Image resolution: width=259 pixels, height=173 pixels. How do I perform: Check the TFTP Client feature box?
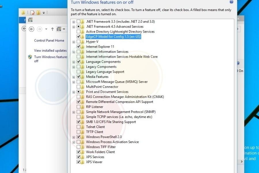pyautogui.click(x=79, y=132)
